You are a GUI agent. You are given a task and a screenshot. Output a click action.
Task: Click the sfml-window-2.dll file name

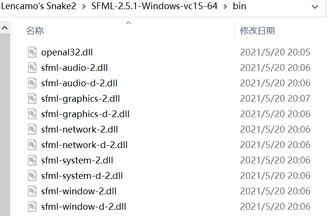(79, 191)
